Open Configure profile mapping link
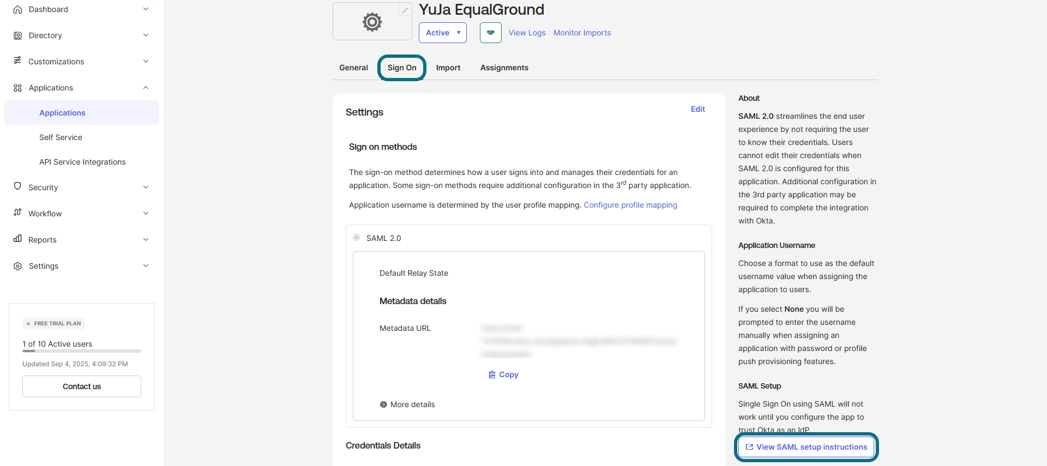 (630, 205)
